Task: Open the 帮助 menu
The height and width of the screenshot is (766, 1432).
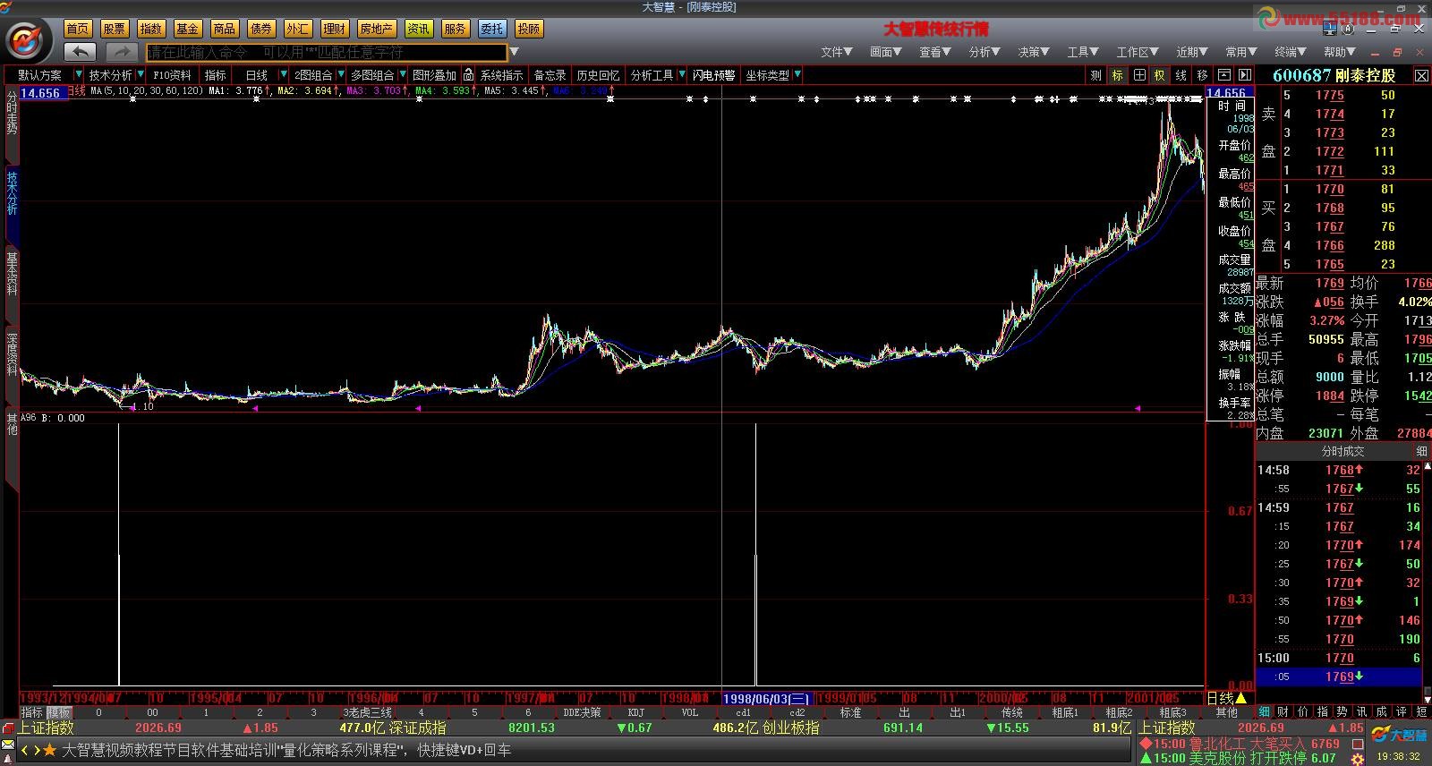Action: point(1340,52)
